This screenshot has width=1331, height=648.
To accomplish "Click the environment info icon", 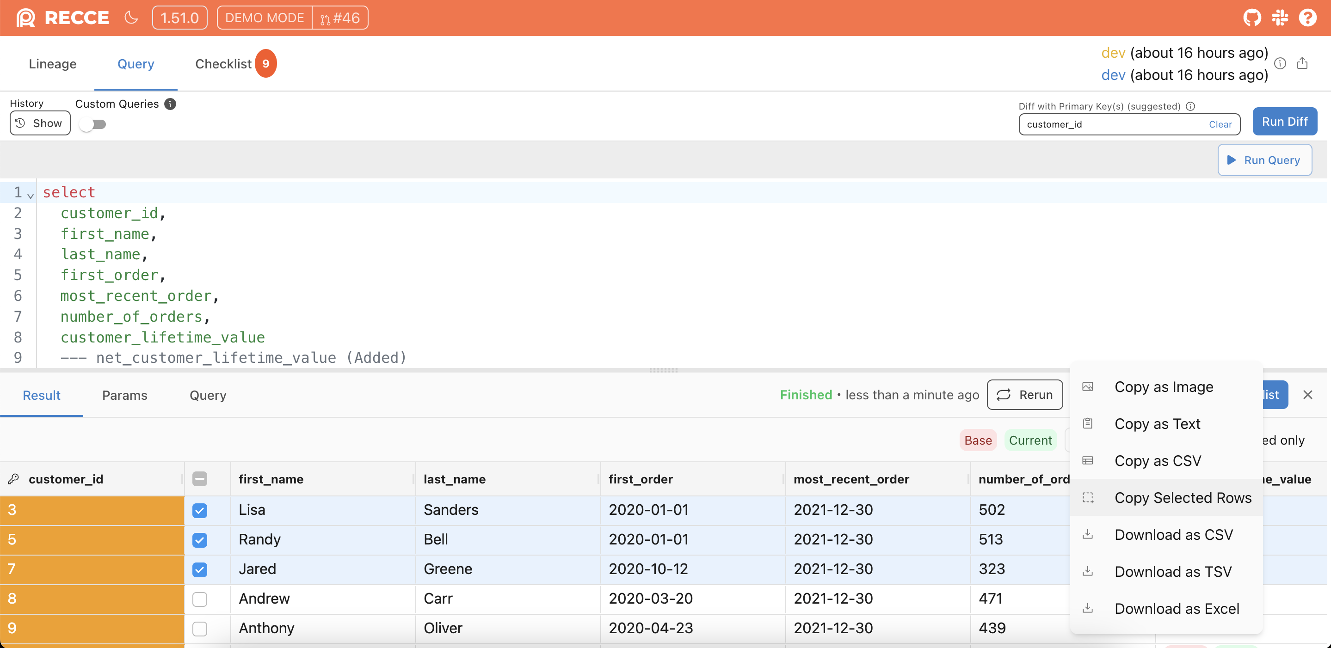I will pos(1280,63).
